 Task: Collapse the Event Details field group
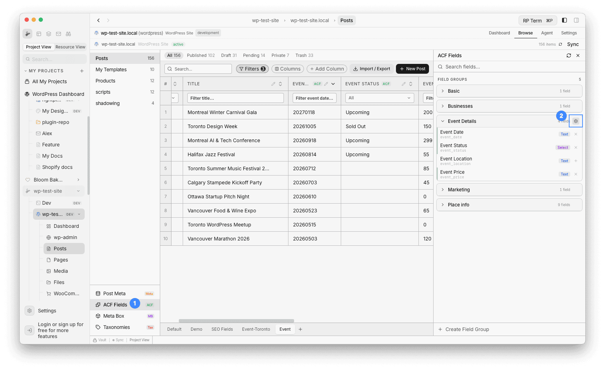443,121
